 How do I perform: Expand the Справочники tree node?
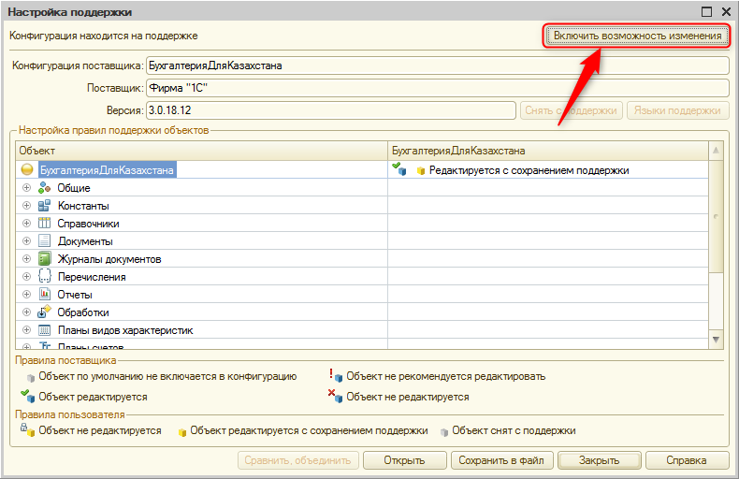coord(27,224)
